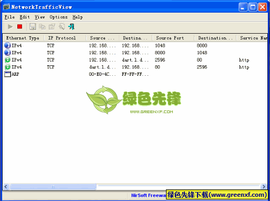
Task: Sort by the Source address column header
Action: [102, 38]
